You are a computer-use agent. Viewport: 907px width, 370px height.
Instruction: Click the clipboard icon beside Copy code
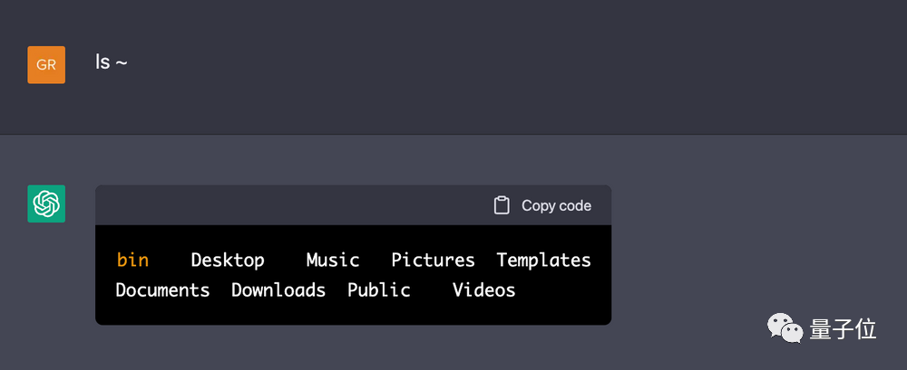[502, 205]
